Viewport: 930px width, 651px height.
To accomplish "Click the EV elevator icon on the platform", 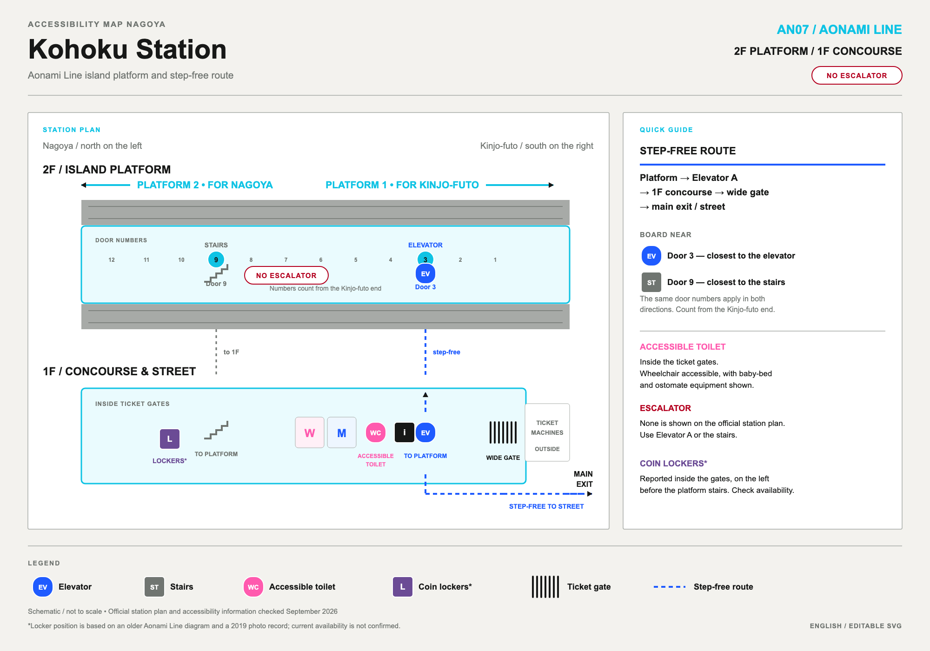I will coord(425,274).
